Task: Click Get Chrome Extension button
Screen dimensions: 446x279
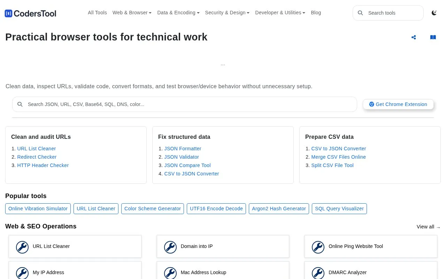Action: pos(398,104)
